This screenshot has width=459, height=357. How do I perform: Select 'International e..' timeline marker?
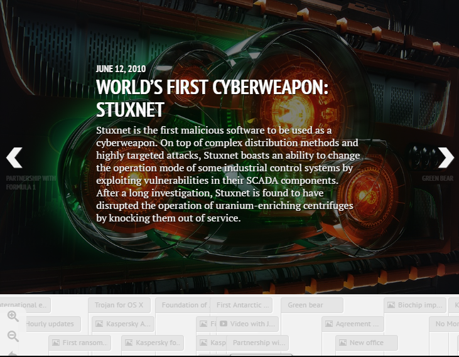(x=25, y=305)
